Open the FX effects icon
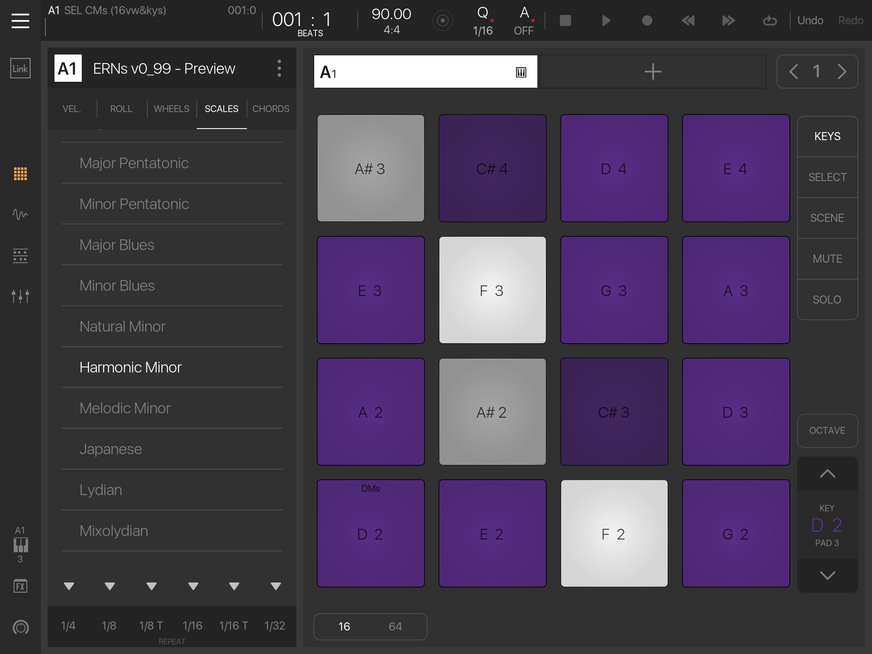 20,586
